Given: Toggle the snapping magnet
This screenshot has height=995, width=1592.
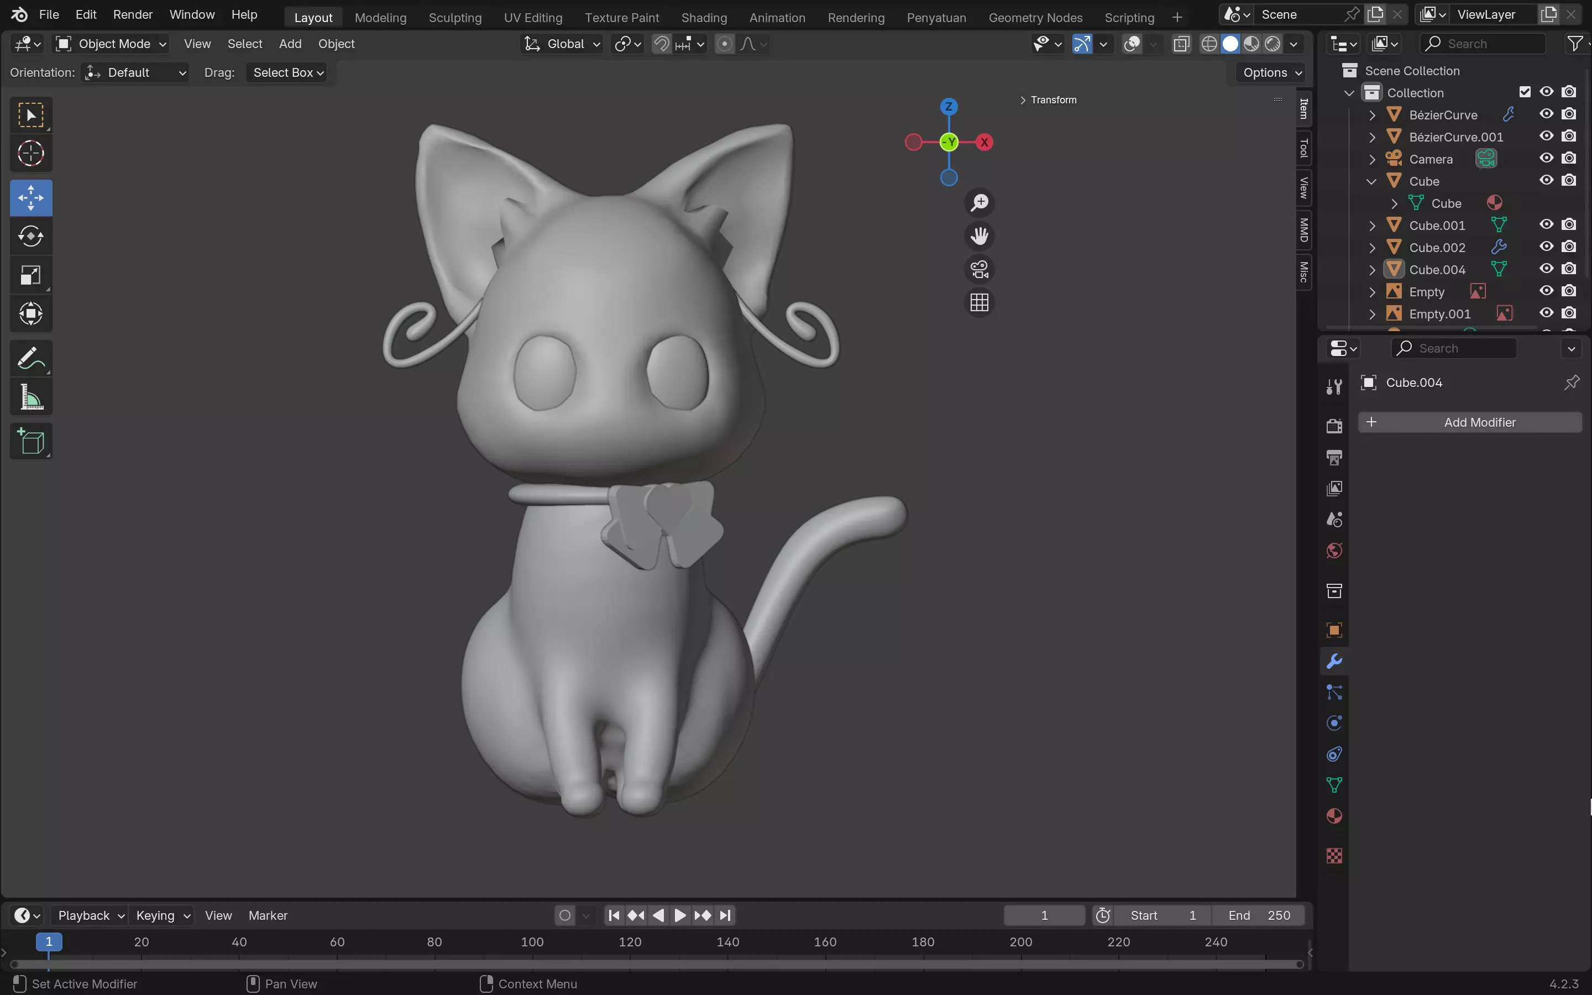Looking at the screenshot, I should click(x=661, y=44).
